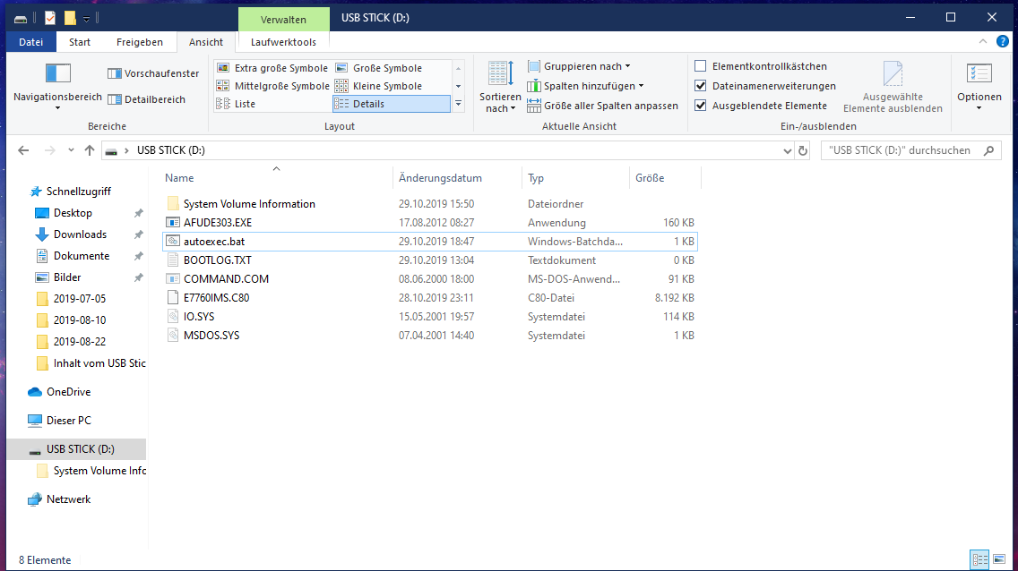The image size is (1018, 571).
Task: Switch to large thumbnails view in status bar
Action: (x=1000, y=559)
